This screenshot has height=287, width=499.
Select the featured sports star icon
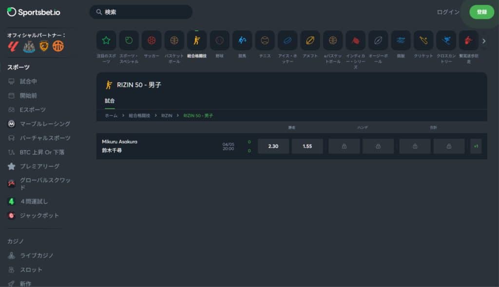pos(106,40)
